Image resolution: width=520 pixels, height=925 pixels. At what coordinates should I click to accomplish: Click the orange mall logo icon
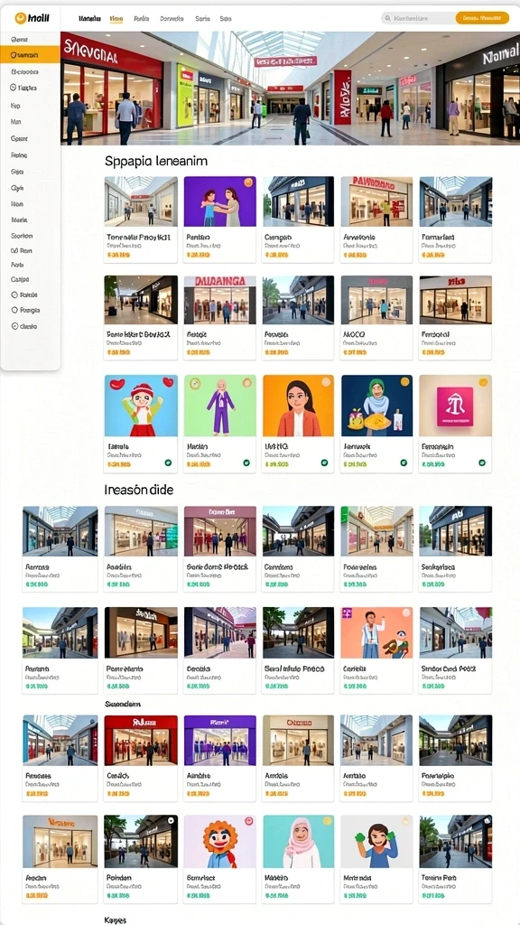point(21,18)
